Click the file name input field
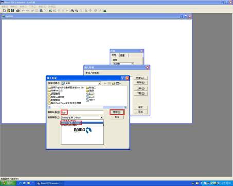Screen dimensions: 233x186 tap(82, 112)
